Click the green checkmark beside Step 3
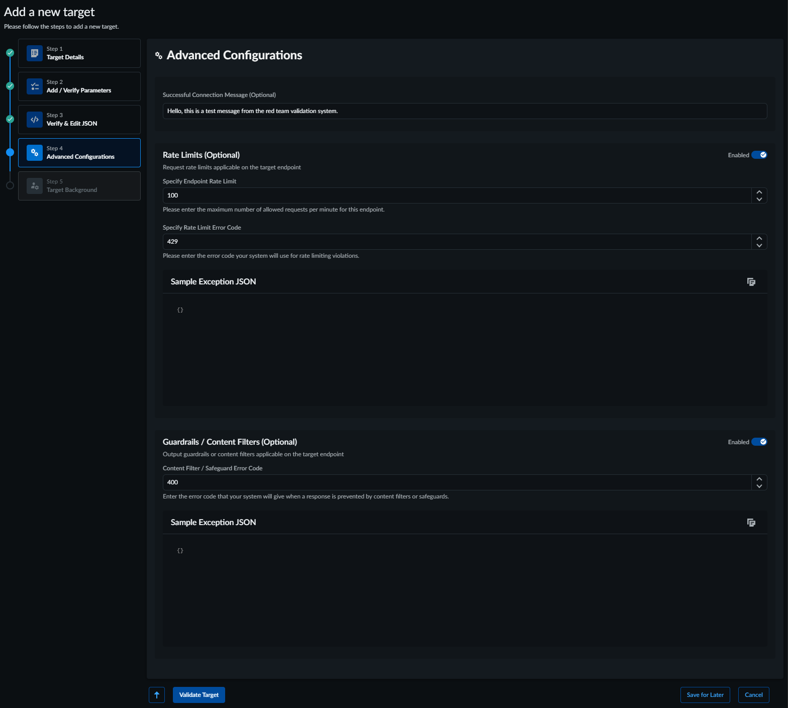 [10, 119]
